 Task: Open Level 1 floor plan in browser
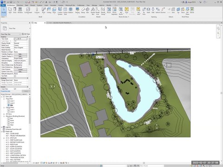click(x=12, y=101)
